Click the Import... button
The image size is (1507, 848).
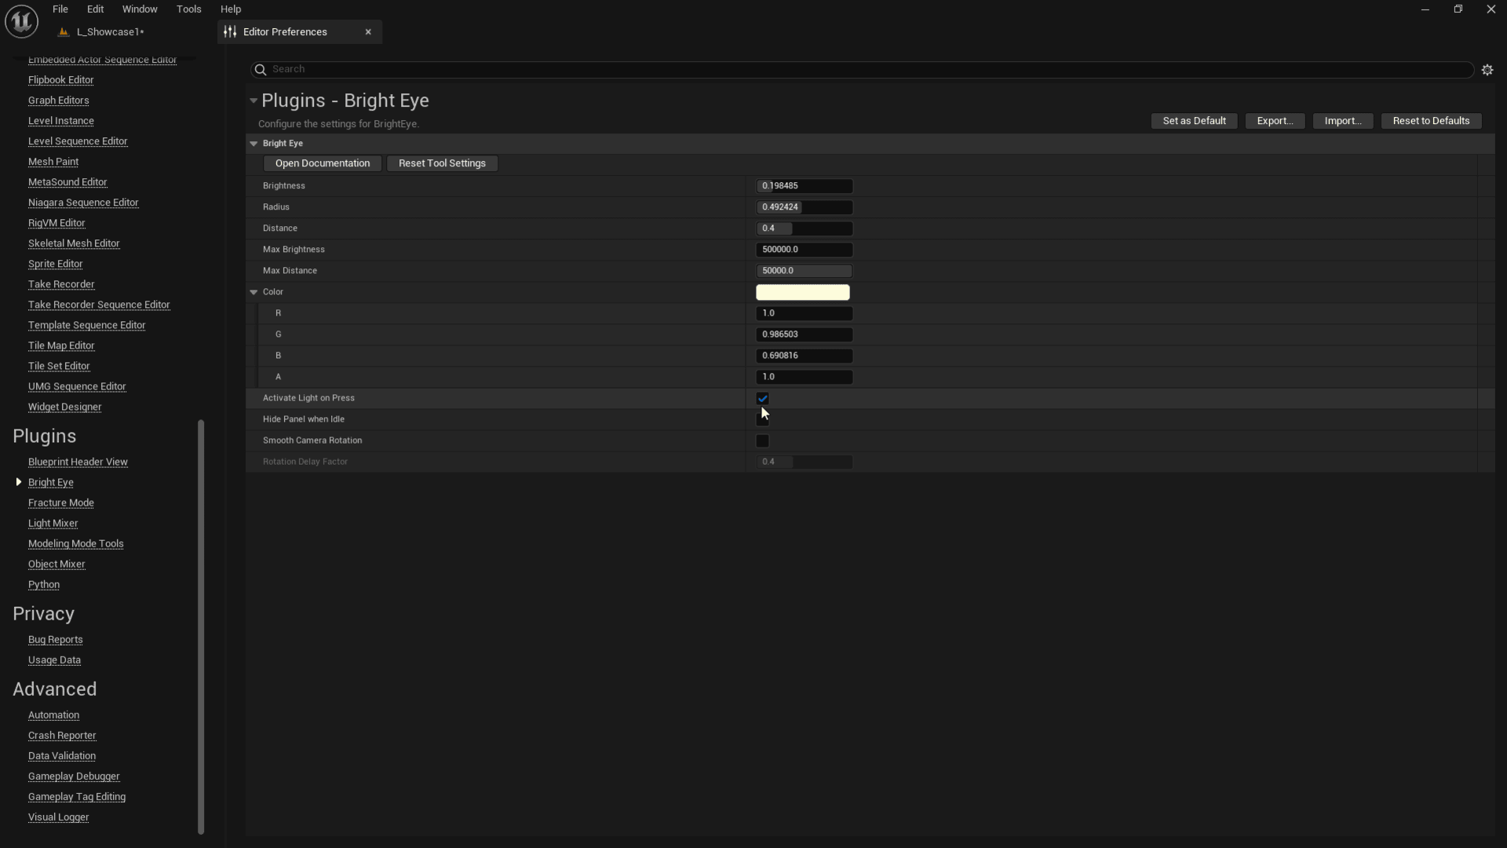point(1343,121)
